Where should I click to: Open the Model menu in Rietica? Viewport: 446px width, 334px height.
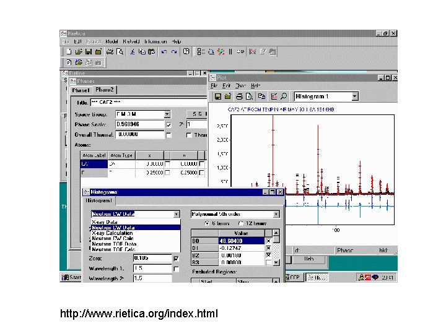point(111,41)
